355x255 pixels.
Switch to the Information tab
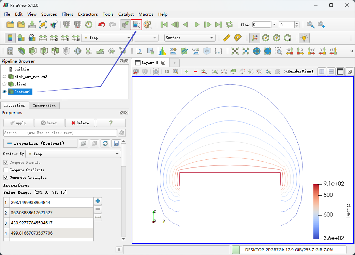click(x=44, y=106)
